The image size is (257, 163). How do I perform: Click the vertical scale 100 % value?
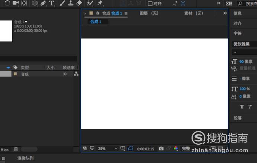coord(245,89)
